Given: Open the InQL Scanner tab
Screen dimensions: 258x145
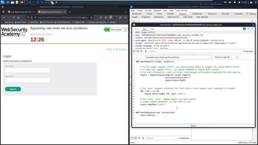Looking at the screenshot, I should pos(173,17).
